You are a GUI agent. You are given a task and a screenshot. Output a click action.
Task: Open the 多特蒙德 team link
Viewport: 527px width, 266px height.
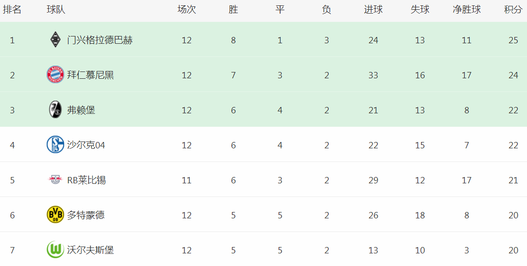tap(86, 215)
